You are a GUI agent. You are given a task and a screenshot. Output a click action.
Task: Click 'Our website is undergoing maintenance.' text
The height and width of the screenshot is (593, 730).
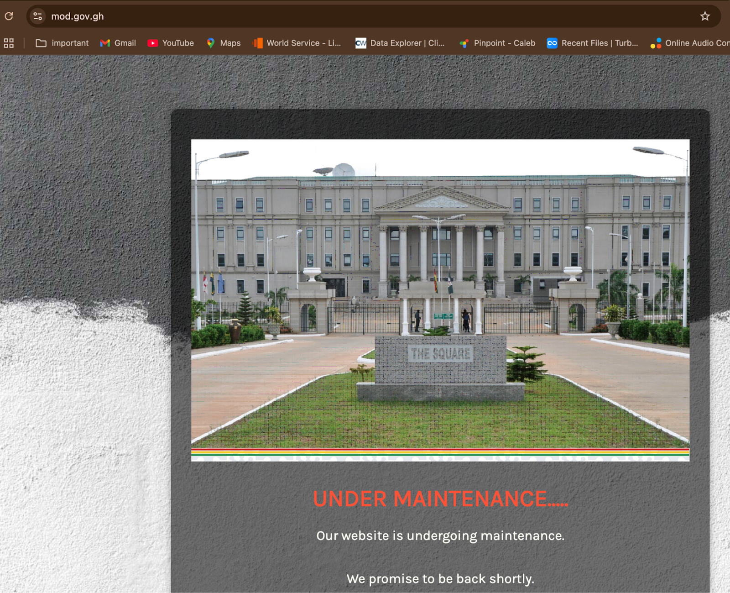440,535
